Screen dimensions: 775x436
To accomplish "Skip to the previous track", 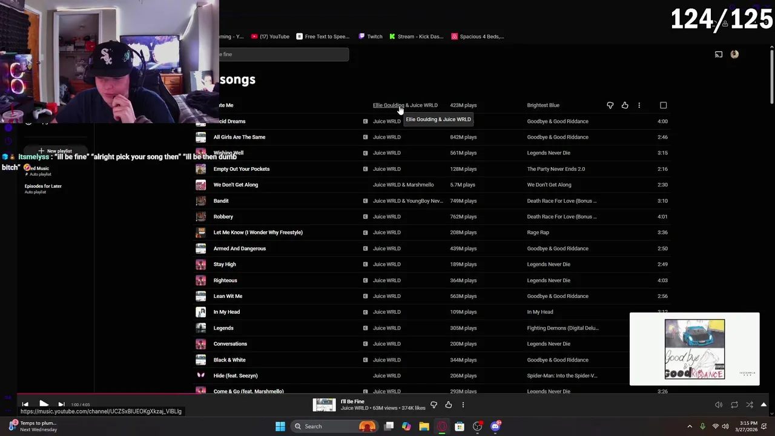I will (x=25, y=404).
